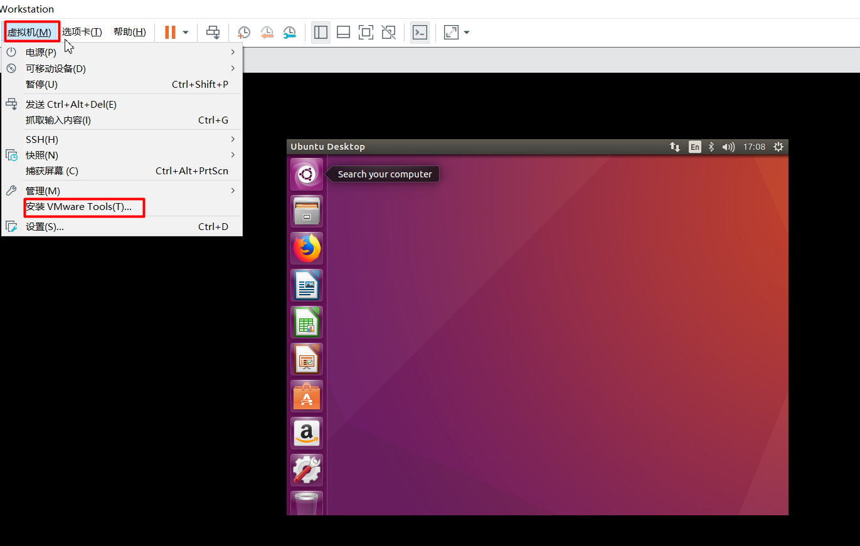Toggle Bluetooth in the Ubuntu panel
This screenshot has height=546, width=860.
point(711,146)
